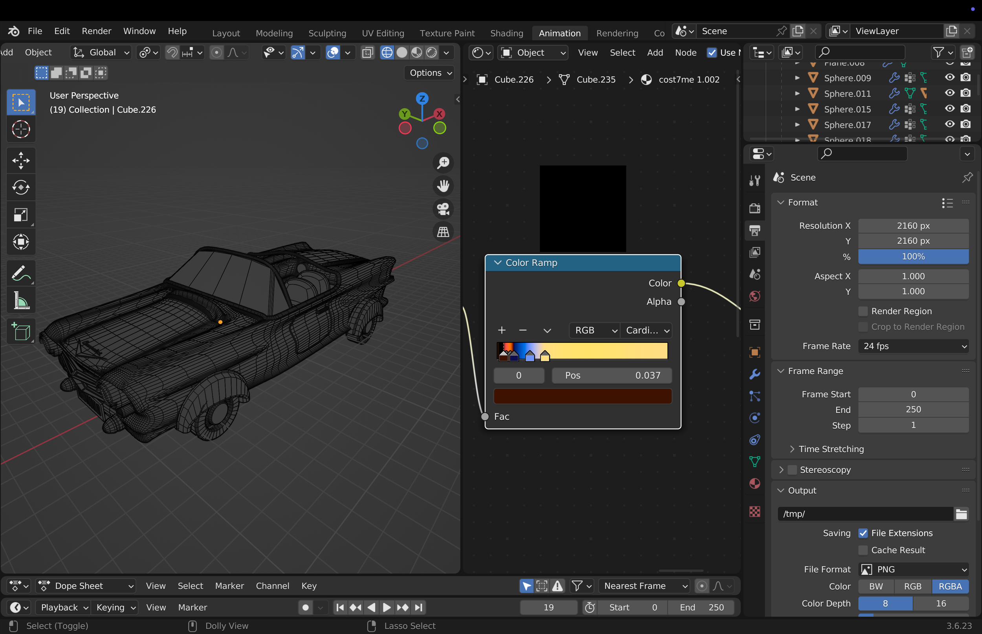Open the Render menu
This screenshot has height=634, width=982.
pos(96,31)
